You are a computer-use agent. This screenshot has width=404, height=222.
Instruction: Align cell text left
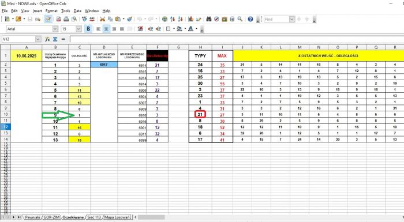pos(99,29)
